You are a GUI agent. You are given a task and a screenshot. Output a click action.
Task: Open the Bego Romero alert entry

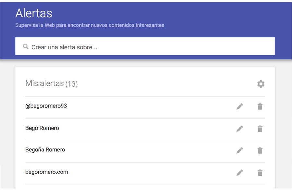42,128
